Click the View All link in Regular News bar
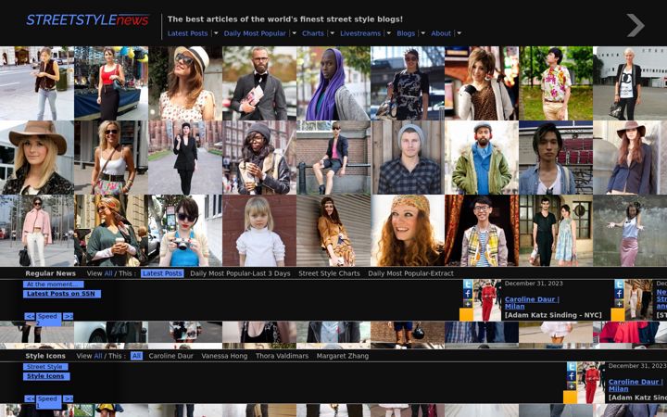 [108, 273]
